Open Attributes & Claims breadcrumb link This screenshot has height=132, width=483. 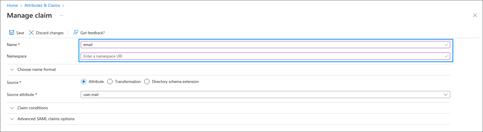click(42, 5)
